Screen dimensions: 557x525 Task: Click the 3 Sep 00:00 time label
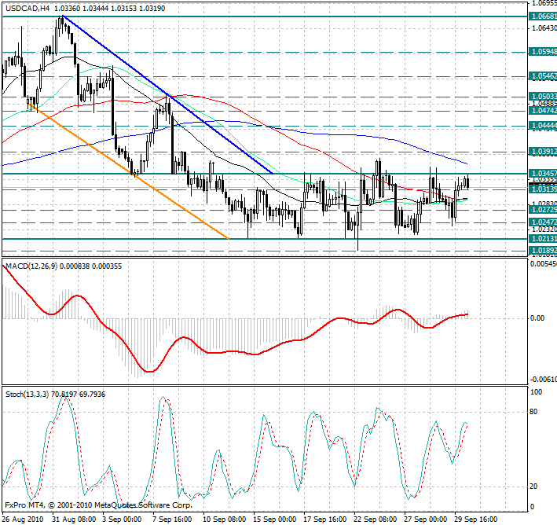pyautogui.click(x=122, y=519)
